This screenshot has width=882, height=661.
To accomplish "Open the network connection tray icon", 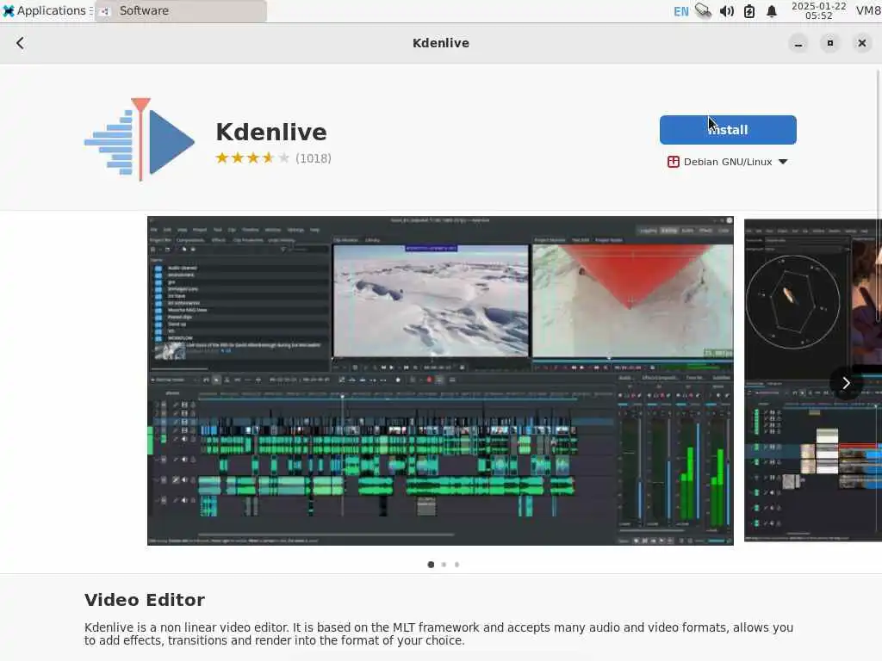I will click(703, 10).
